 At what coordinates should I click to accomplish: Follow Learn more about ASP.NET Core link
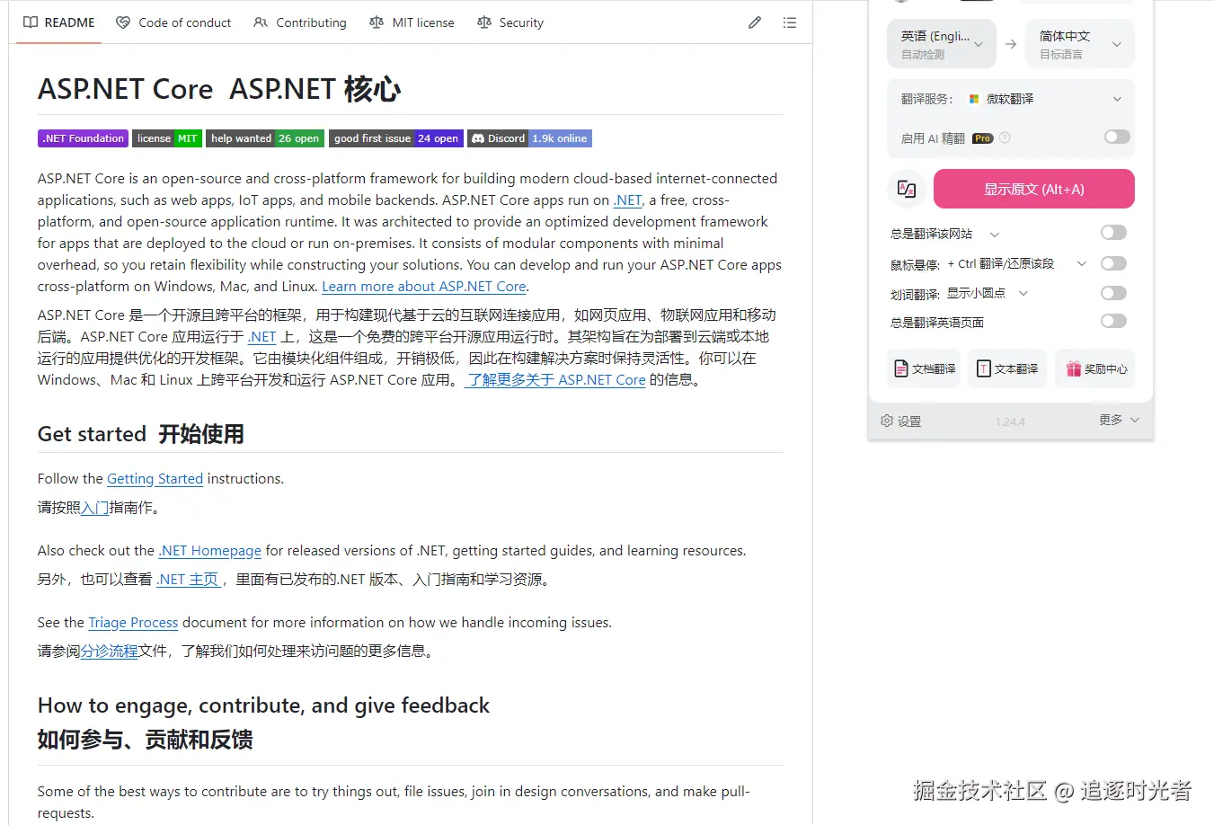click(x=424, y=287)
